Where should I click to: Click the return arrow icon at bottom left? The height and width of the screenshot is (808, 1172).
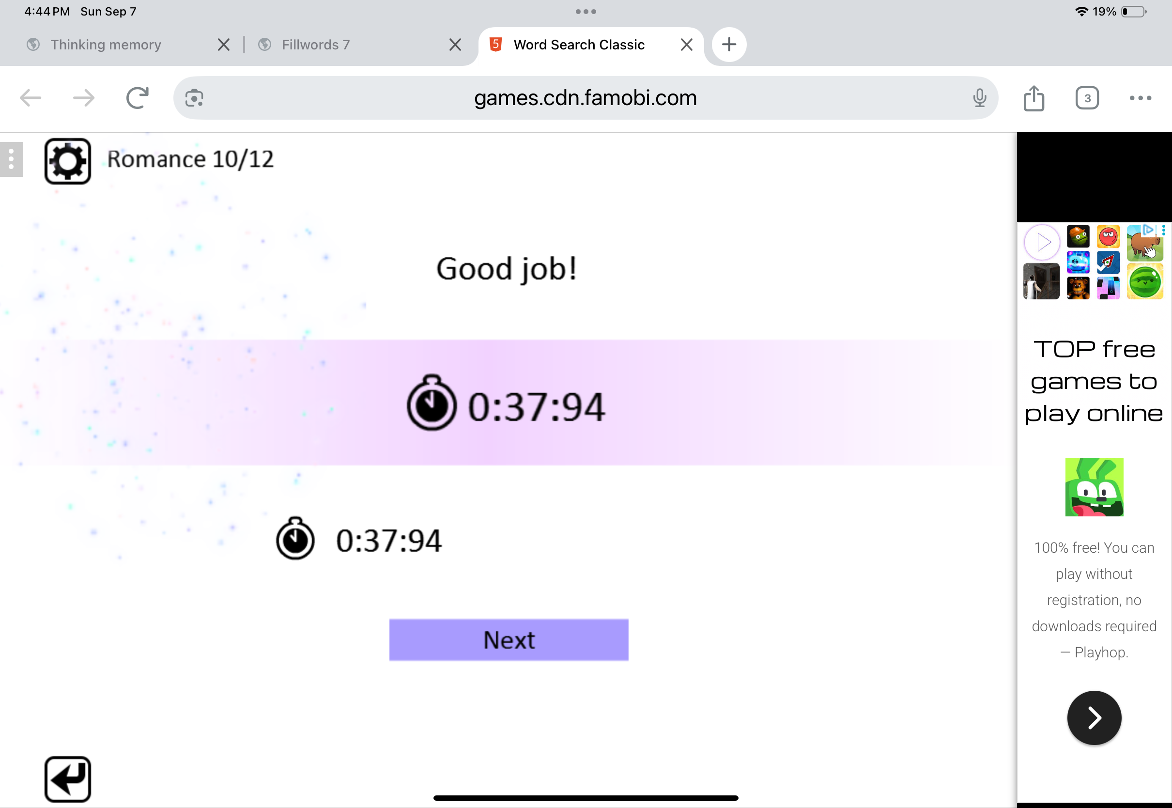(x=67, y=779)
